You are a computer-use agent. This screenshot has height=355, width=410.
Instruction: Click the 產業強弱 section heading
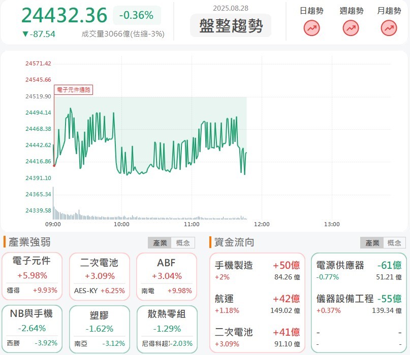[x=29, y=242]
